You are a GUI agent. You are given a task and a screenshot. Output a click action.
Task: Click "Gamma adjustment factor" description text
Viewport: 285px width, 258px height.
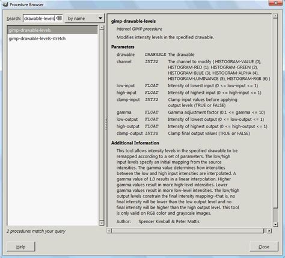[x=193, y=112]
